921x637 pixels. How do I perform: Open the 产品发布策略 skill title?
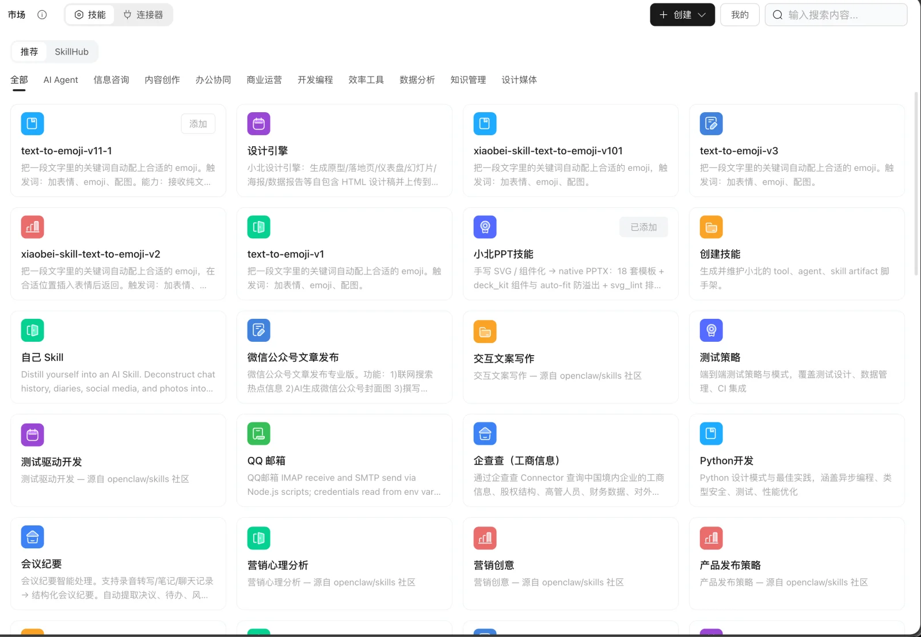(730, 565)
